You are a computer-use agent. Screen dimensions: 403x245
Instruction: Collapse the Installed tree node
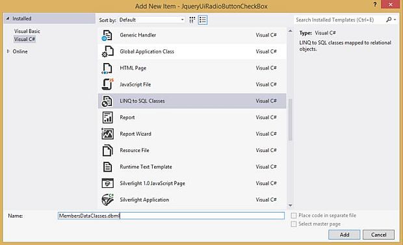(8, 18)
